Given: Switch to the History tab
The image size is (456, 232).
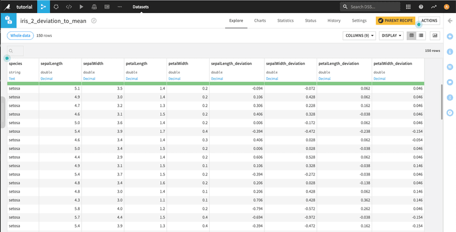Looking at the screenshot, I should pos(334,21).
